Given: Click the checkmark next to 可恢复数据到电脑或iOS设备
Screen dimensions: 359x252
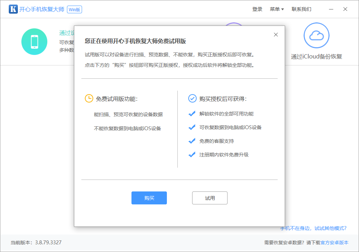Looking at the screenshot, I should click(192, 127).
